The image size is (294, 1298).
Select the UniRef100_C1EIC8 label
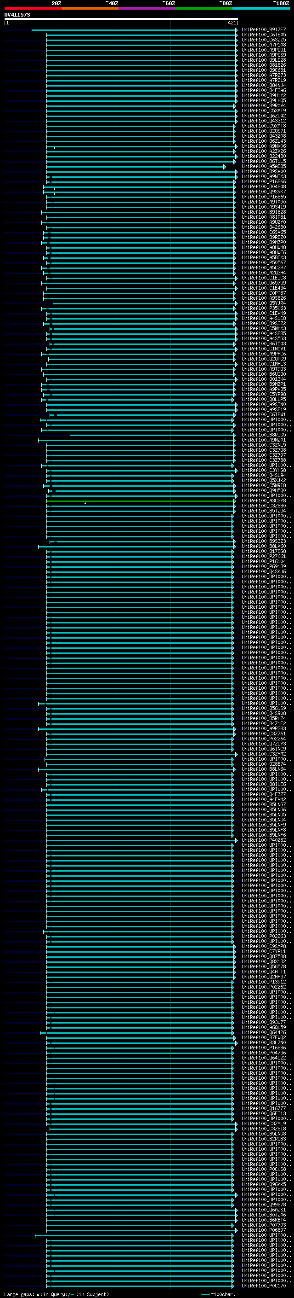pyautogui.click(x=264, y=278)
